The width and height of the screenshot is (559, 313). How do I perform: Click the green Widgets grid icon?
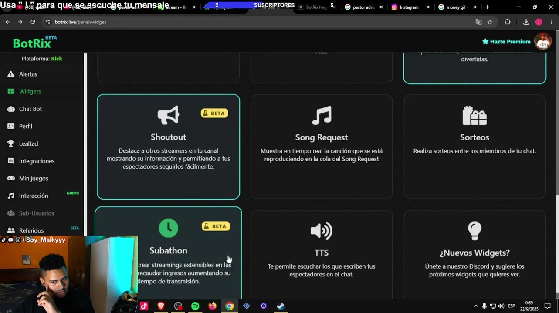(11, 92)
